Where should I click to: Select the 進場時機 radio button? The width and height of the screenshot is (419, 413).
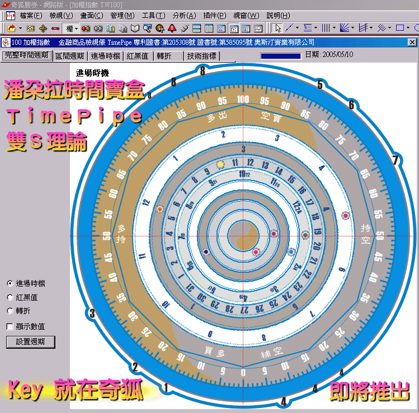[x=10, y=283]
